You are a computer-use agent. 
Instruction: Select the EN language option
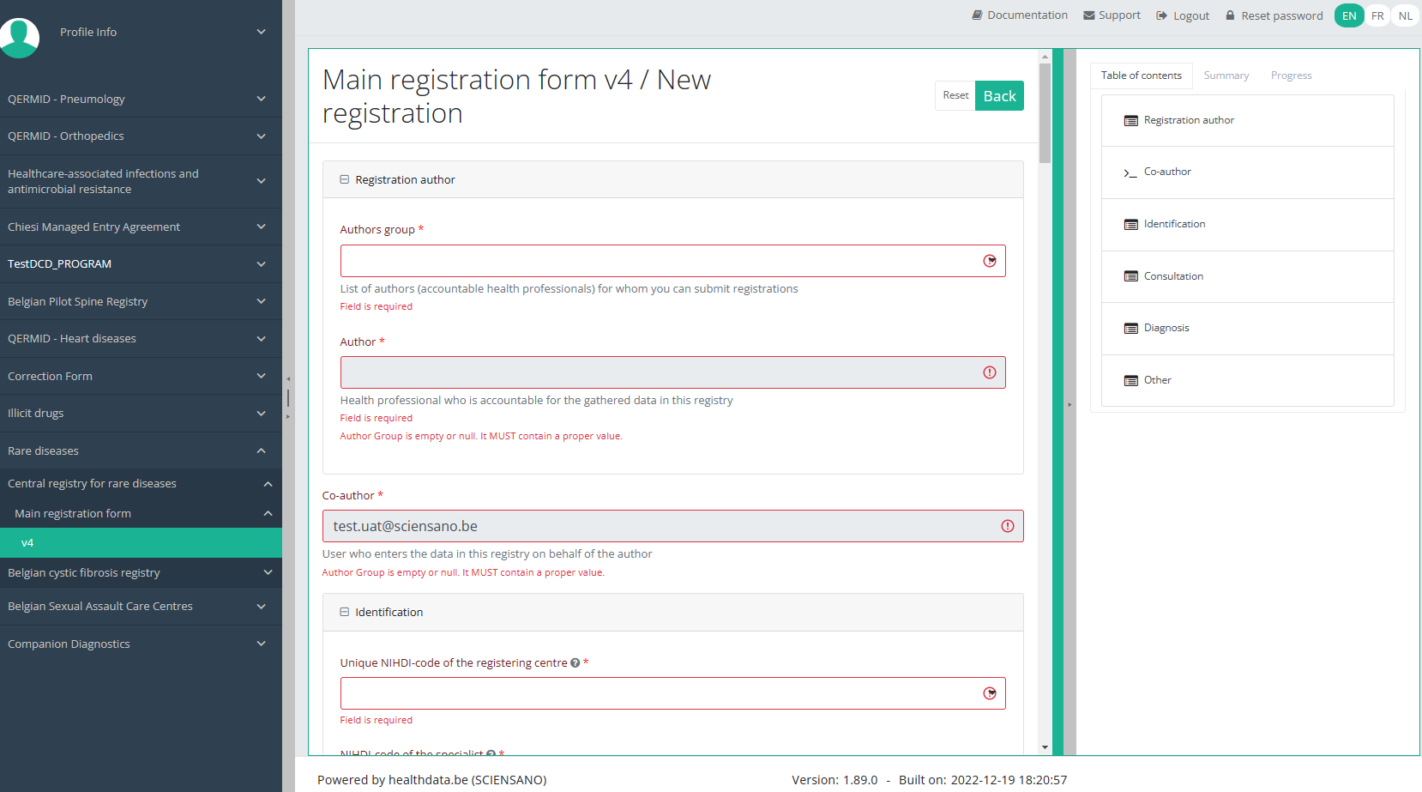coord(1349,15)
